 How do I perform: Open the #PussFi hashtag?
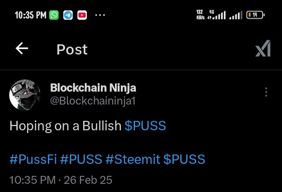click(x=32, y=159)
